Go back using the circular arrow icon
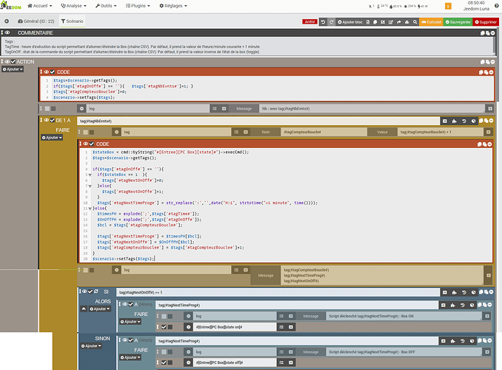Image resolution: width=502 pixels, height=370 pixels. pos(7,21)
